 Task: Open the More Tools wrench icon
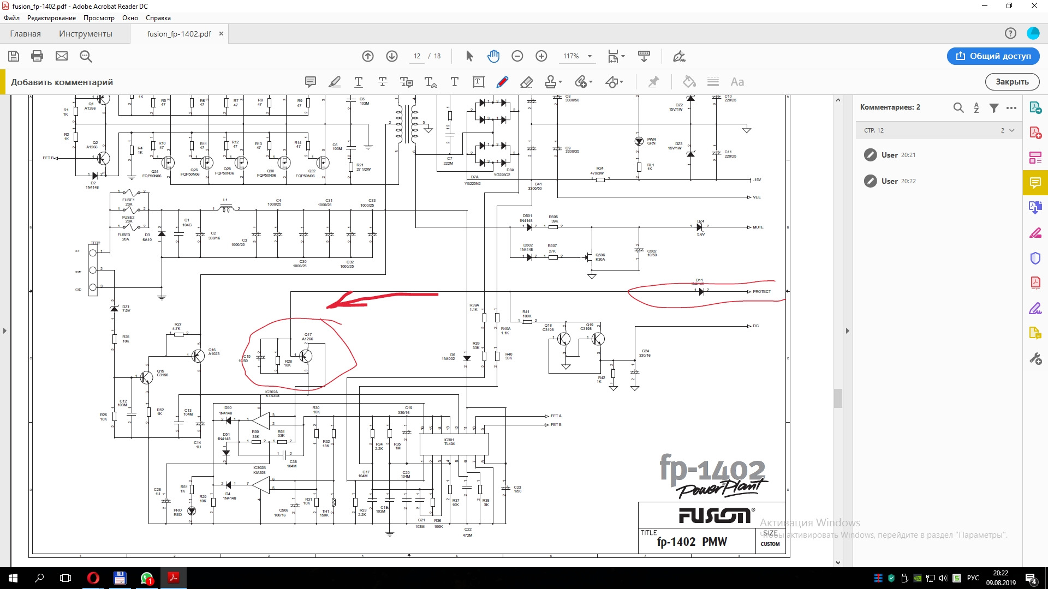1035,359
